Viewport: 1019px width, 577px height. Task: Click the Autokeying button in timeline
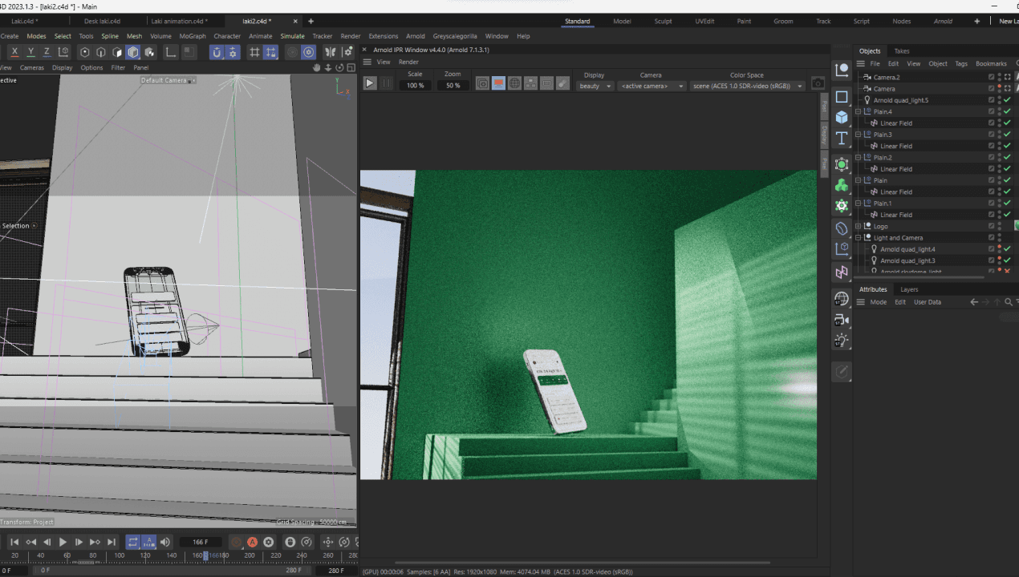[252, 543]
